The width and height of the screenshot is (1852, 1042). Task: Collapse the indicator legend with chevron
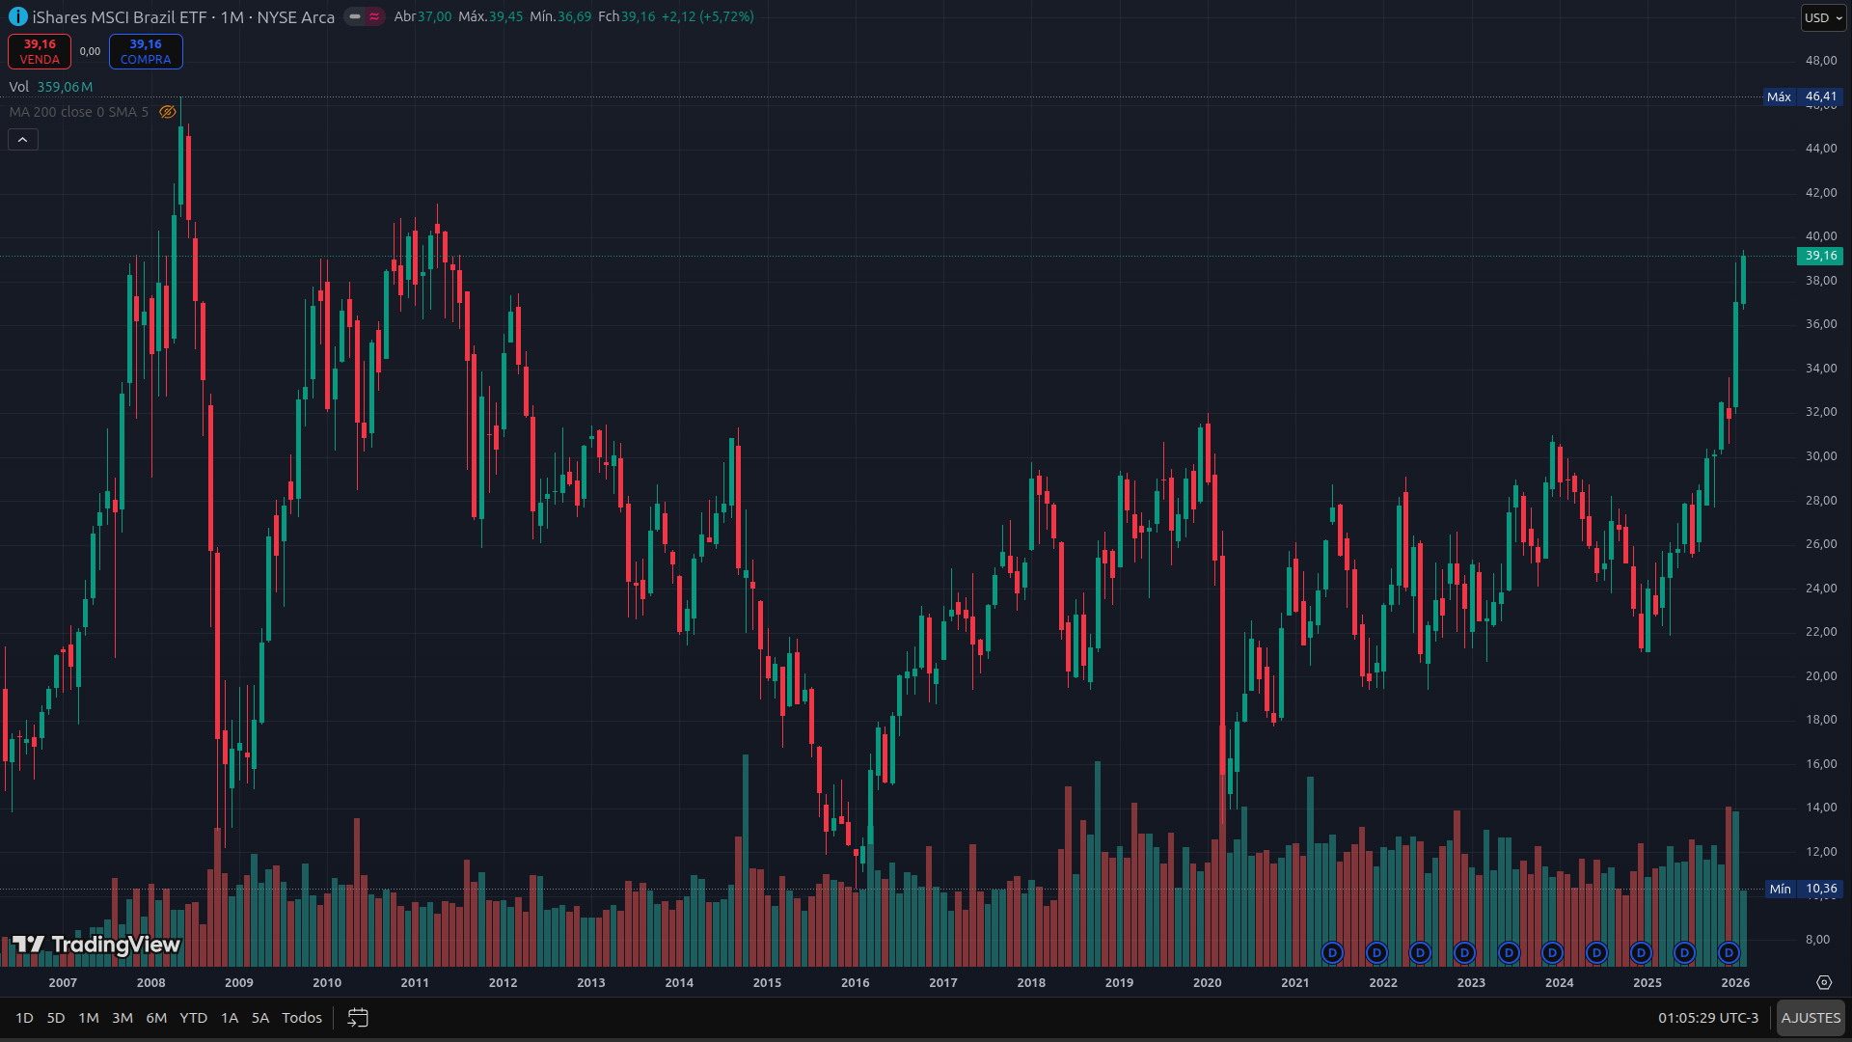pyautogui.click(x=23, y=140)
